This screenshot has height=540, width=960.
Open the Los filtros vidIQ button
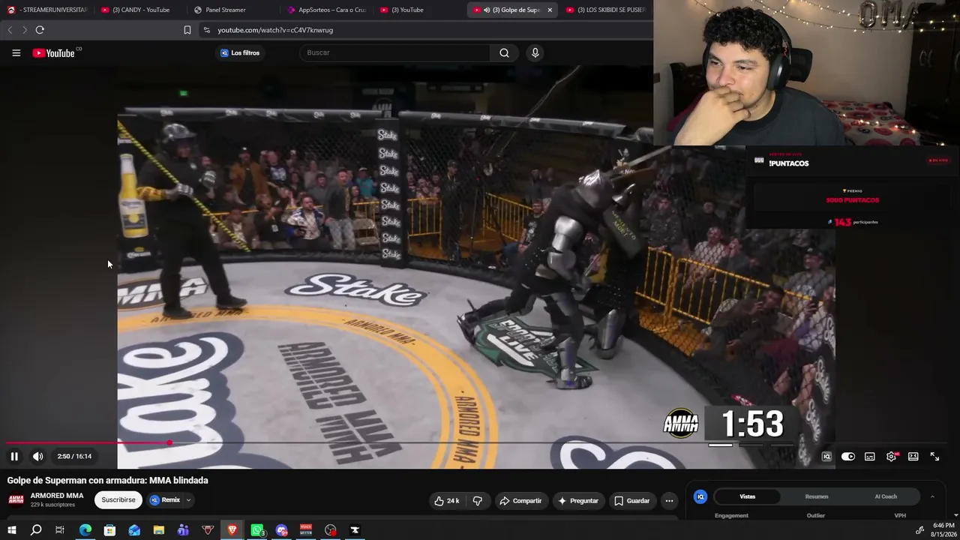point(240,52)
